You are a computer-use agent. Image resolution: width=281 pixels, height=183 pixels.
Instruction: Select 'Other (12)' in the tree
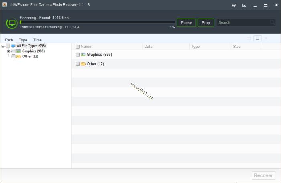point(30,57)
